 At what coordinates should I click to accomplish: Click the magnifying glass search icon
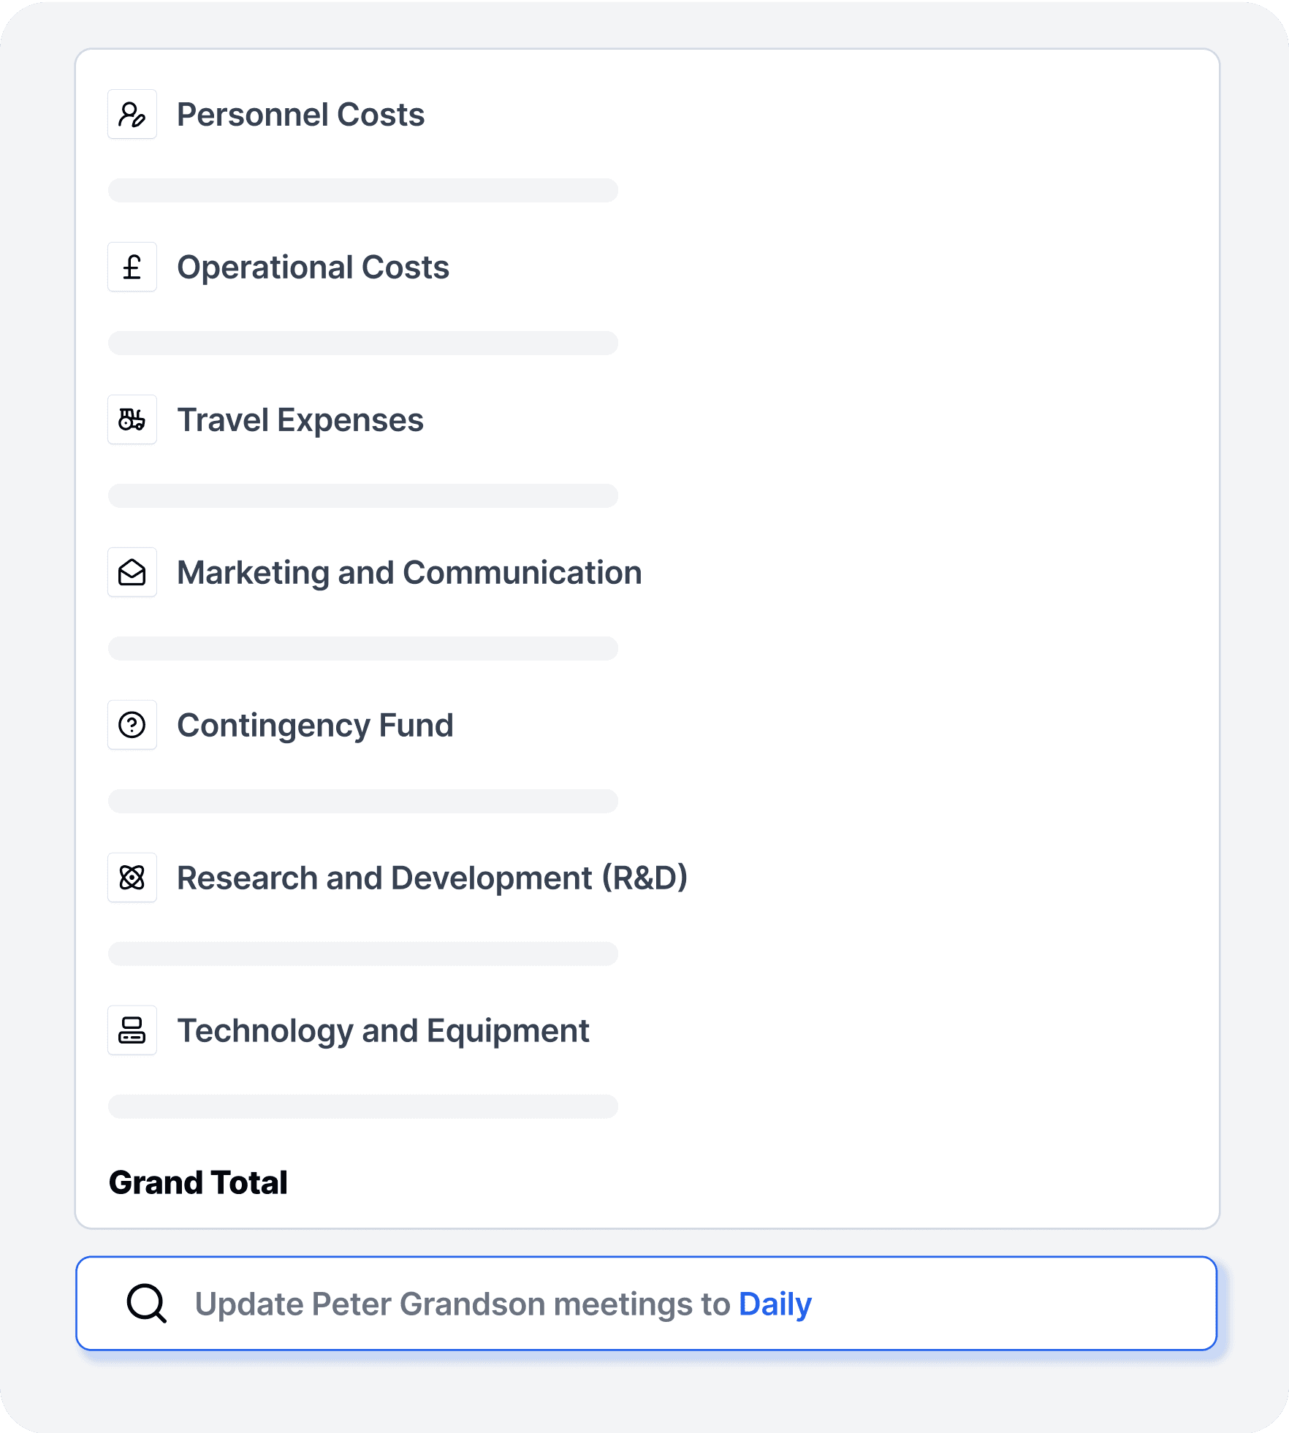147,1304
